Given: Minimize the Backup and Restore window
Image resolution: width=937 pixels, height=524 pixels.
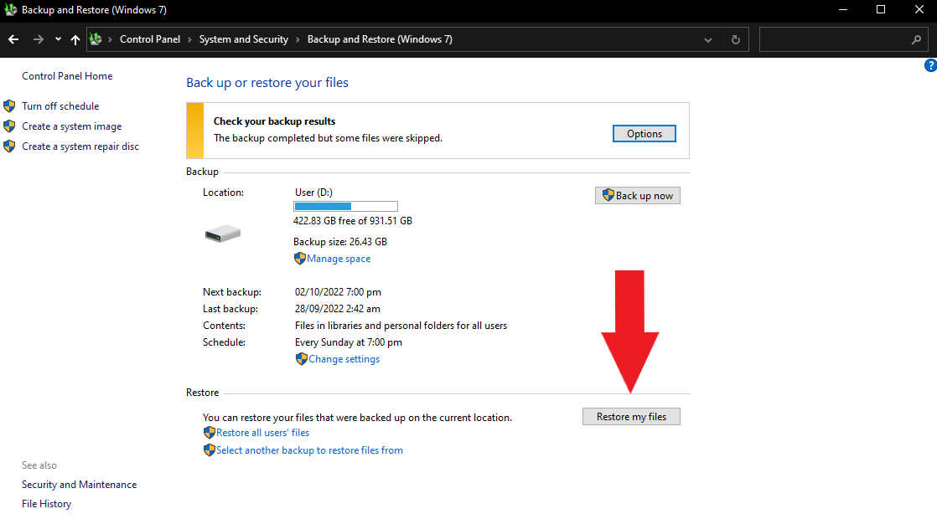Looking at the screenshot, I should [x=842, y=9].
